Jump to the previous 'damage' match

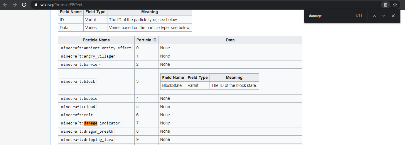[x=374, y=16]
